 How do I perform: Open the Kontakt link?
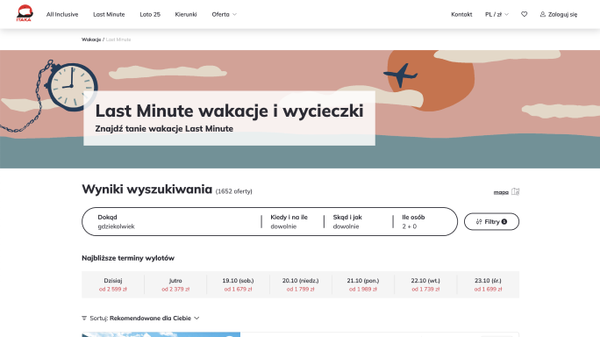coord(461,15)
